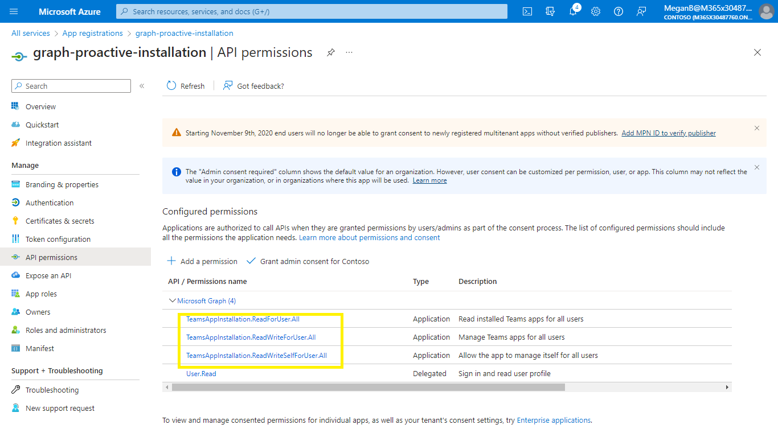Click the graph-proactive-installation breadcrumb
This screenshot has width=778, height=437.
184,33
